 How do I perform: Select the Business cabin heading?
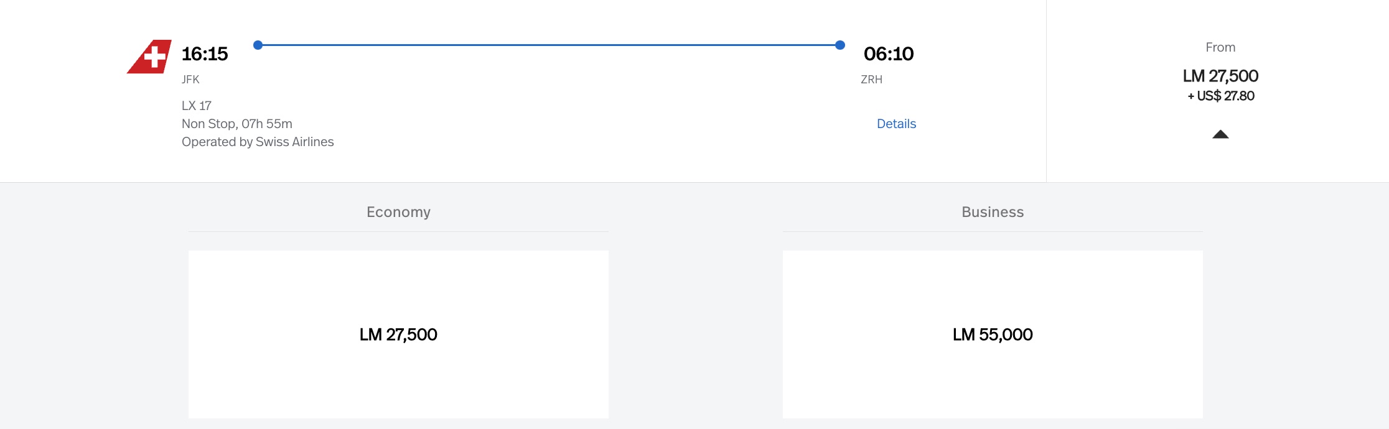pos(993,212)
